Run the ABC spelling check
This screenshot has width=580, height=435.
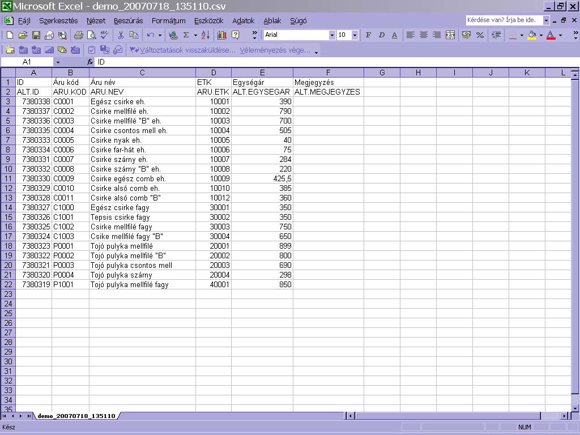[104, 35]
